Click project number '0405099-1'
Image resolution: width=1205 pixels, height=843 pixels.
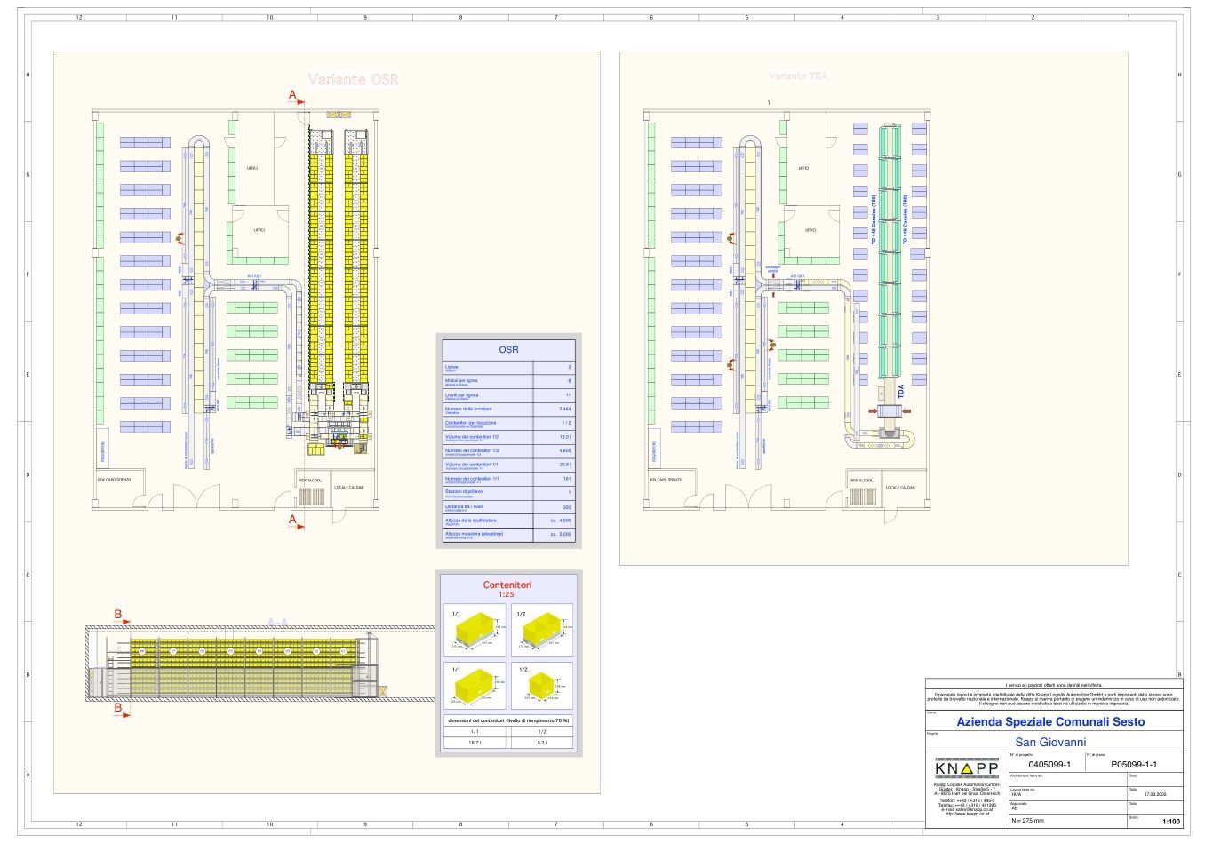[x=1049, y=764]
